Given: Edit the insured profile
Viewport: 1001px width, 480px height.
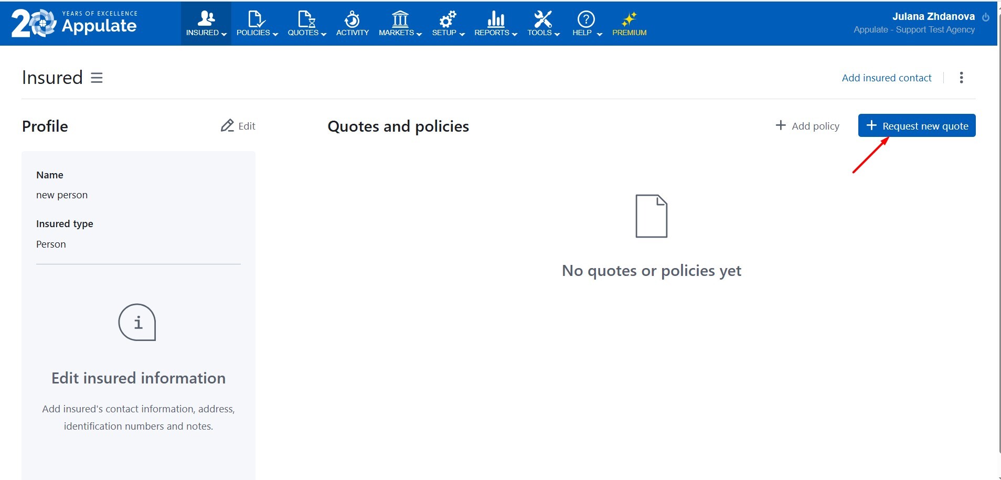Looking at the screenshot, I should tap(238, 126).
